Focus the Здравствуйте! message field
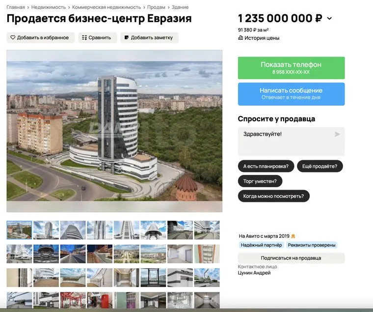Viewport: 373px width, 312px height. [x=291, y=142]
